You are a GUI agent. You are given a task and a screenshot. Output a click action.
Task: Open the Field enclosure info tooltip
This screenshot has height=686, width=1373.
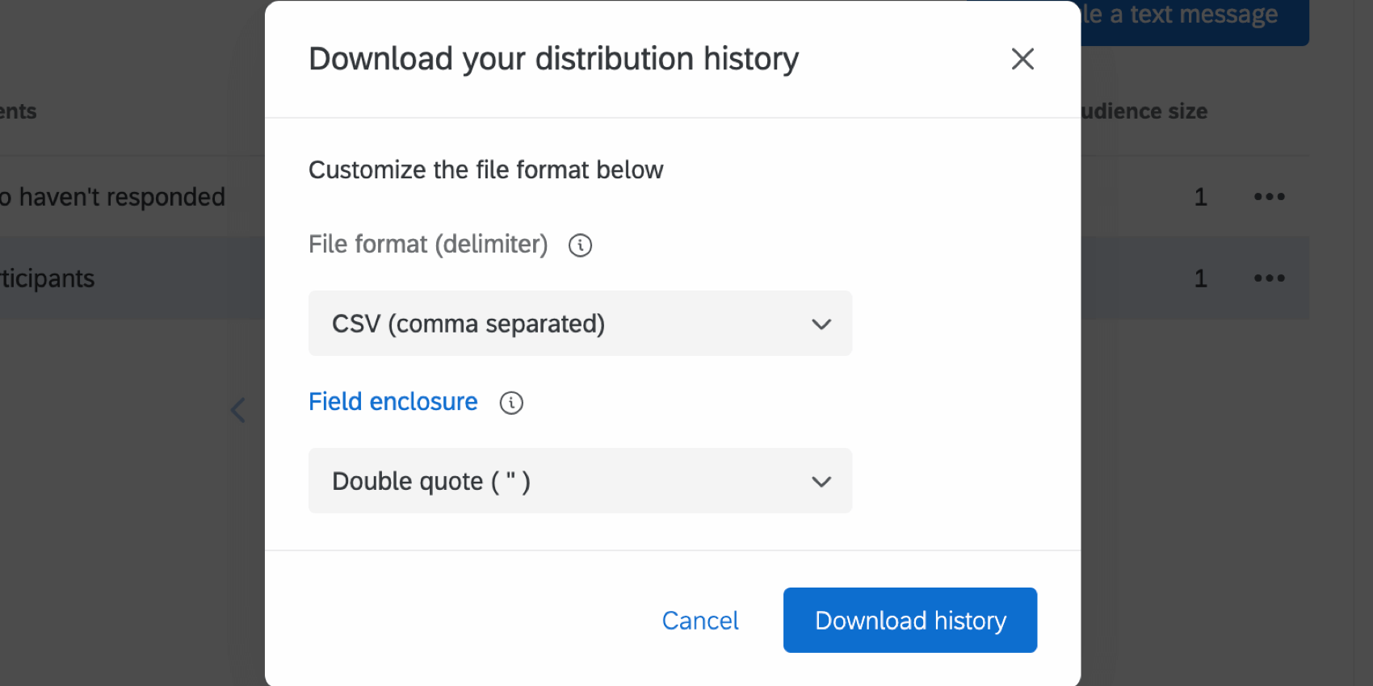(510, 403)
